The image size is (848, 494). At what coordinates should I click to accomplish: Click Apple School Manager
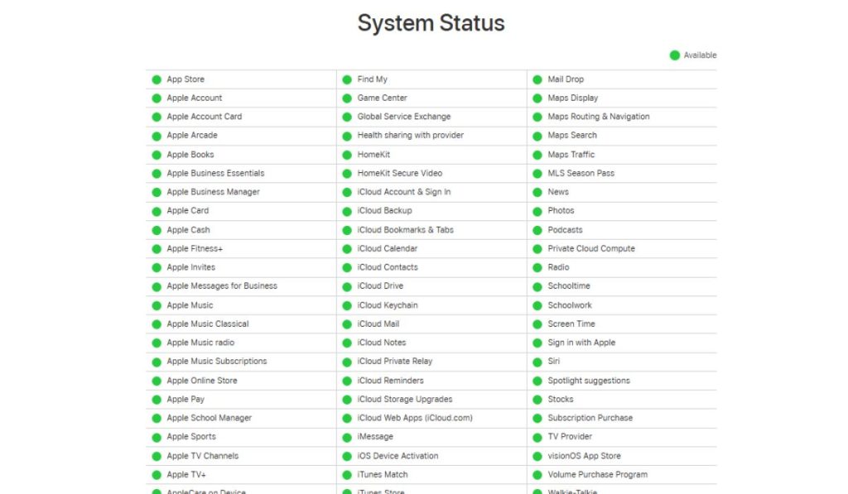tap(210, 418)
